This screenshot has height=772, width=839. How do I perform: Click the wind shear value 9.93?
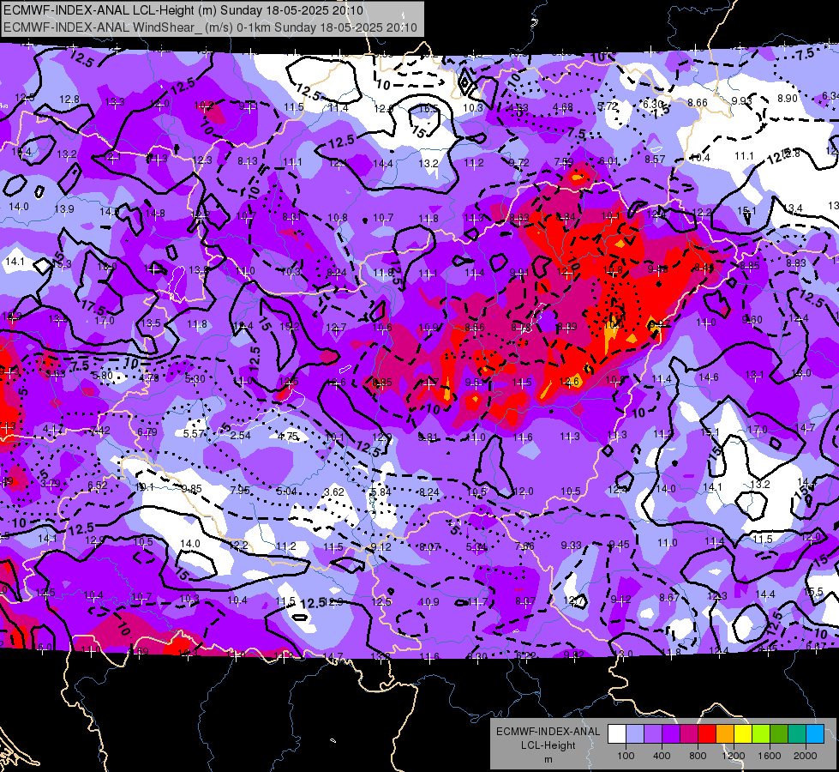(x=741, y=100)
